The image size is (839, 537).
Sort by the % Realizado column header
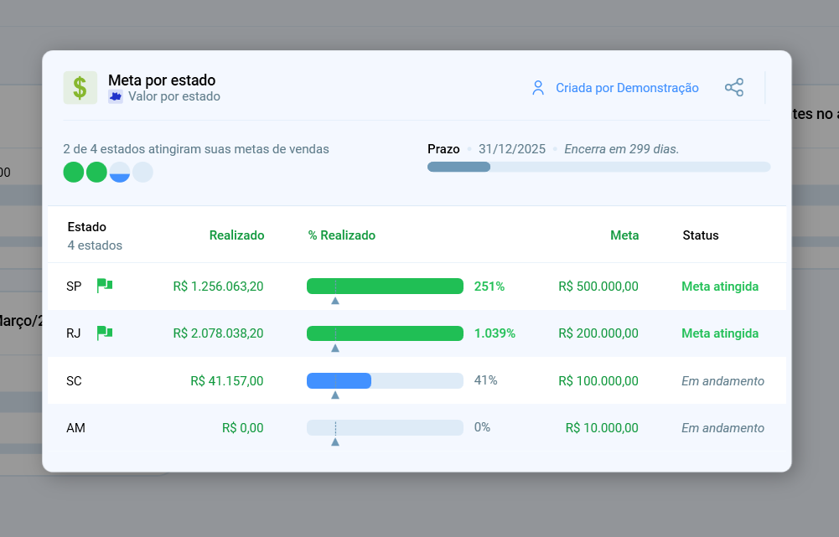coord(342,235)
